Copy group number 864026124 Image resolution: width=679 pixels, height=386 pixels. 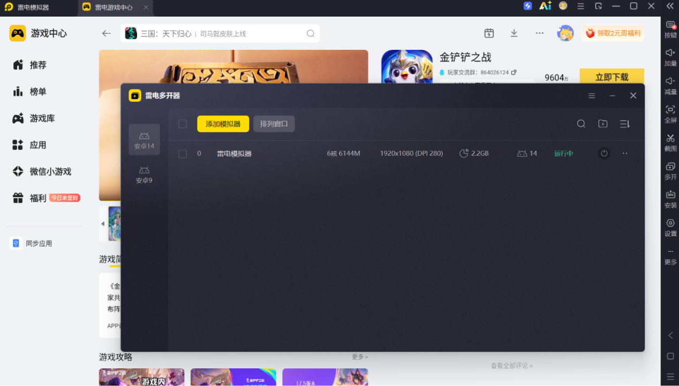tap(514, 72)
